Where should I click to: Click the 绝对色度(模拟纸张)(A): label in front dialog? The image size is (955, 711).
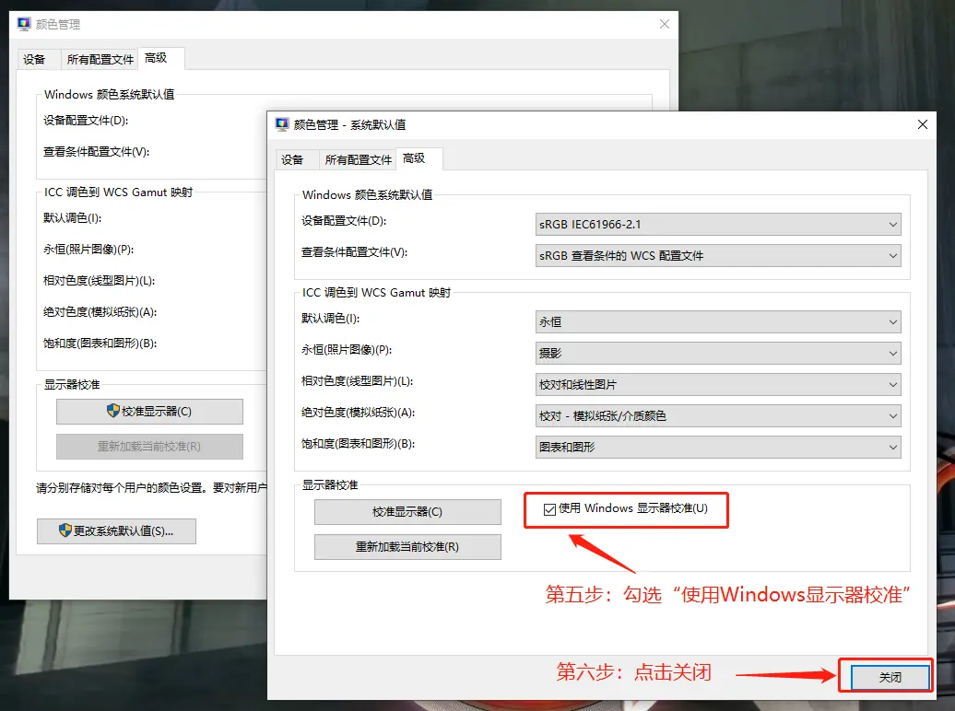[x=358, y=412]
